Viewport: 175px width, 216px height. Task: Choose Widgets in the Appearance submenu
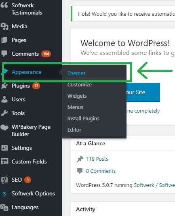pyautogui.click(x=77, y=96)
